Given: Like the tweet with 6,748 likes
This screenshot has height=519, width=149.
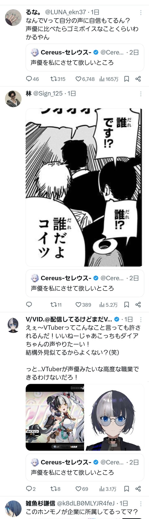Looking at the screenshot, I should point(85,79).
